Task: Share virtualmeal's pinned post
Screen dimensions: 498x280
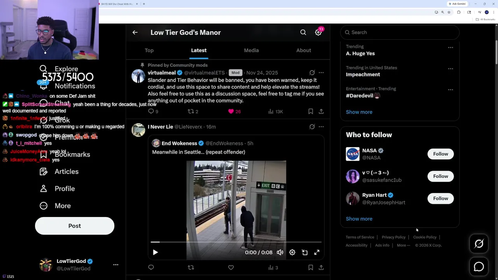Action: (321, 112)
